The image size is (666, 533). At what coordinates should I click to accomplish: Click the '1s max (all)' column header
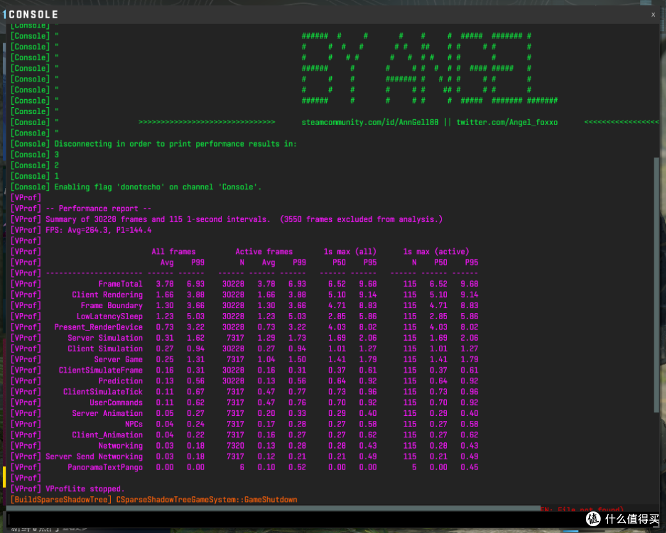point(350,251)
